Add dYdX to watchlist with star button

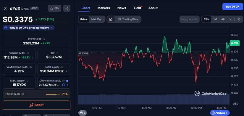[x=54, y=8]
